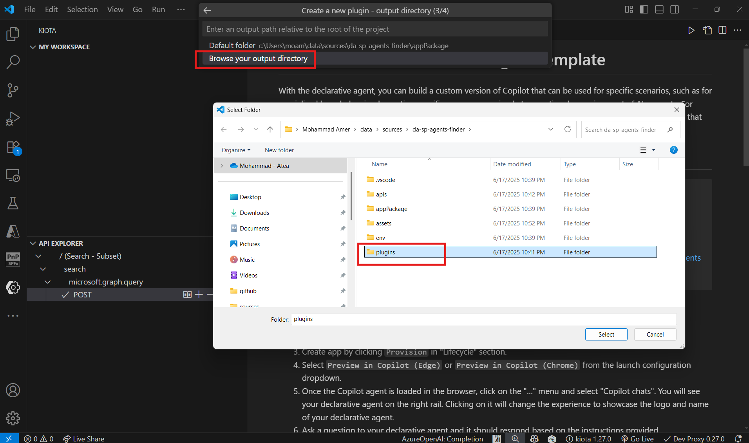Select the apis folder
This screenshot has width=749, height=443.
pyautogui.click(x=510, y=194)
